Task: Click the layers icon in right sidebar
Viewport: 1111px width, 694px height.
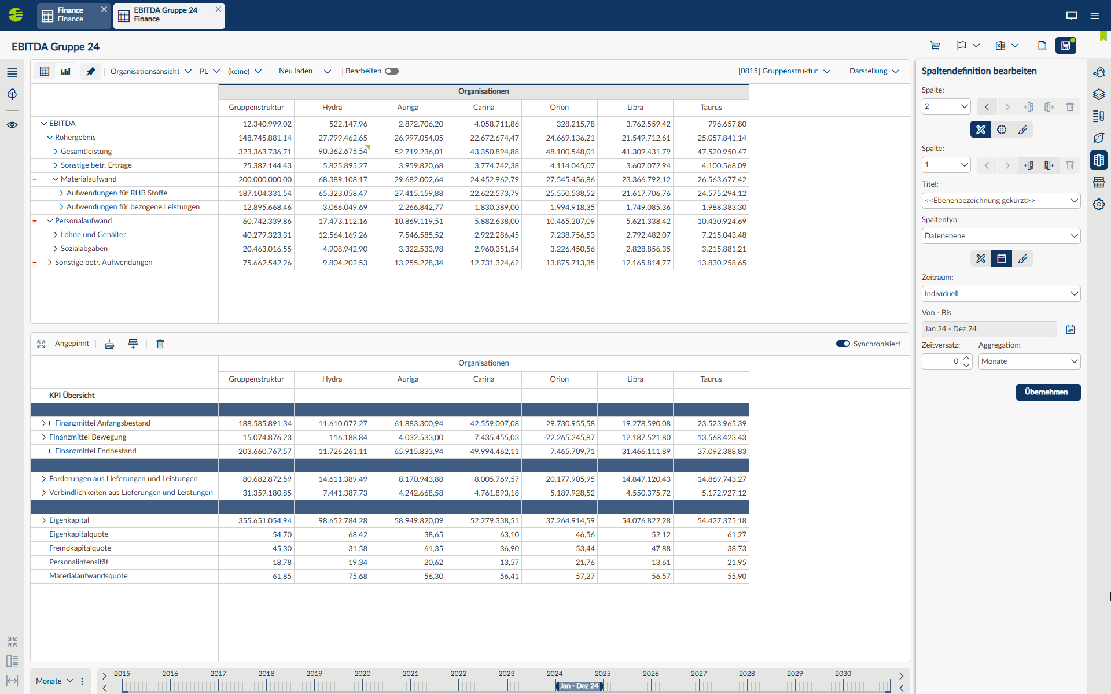Action: 1099,94
